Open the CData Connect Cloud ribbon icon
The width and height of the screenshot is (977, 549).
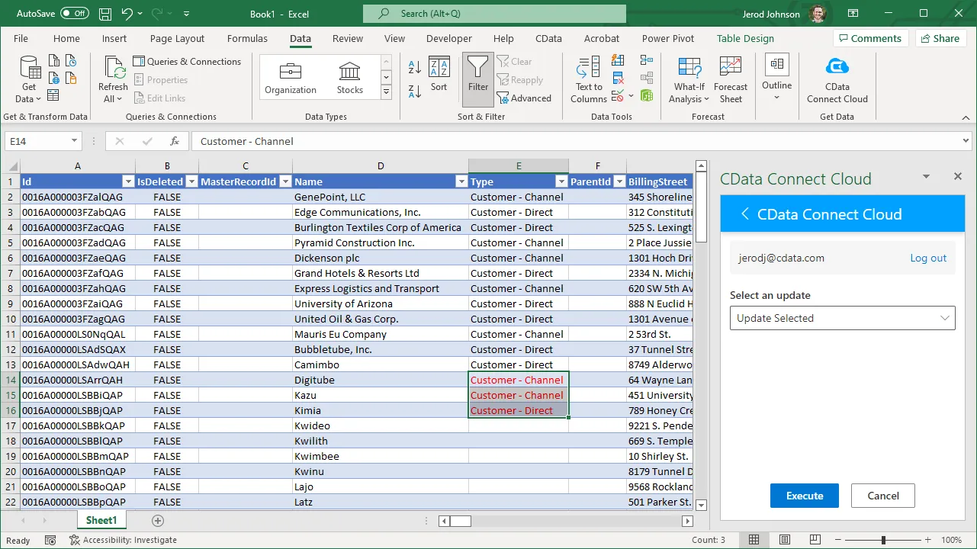point(837,79)
